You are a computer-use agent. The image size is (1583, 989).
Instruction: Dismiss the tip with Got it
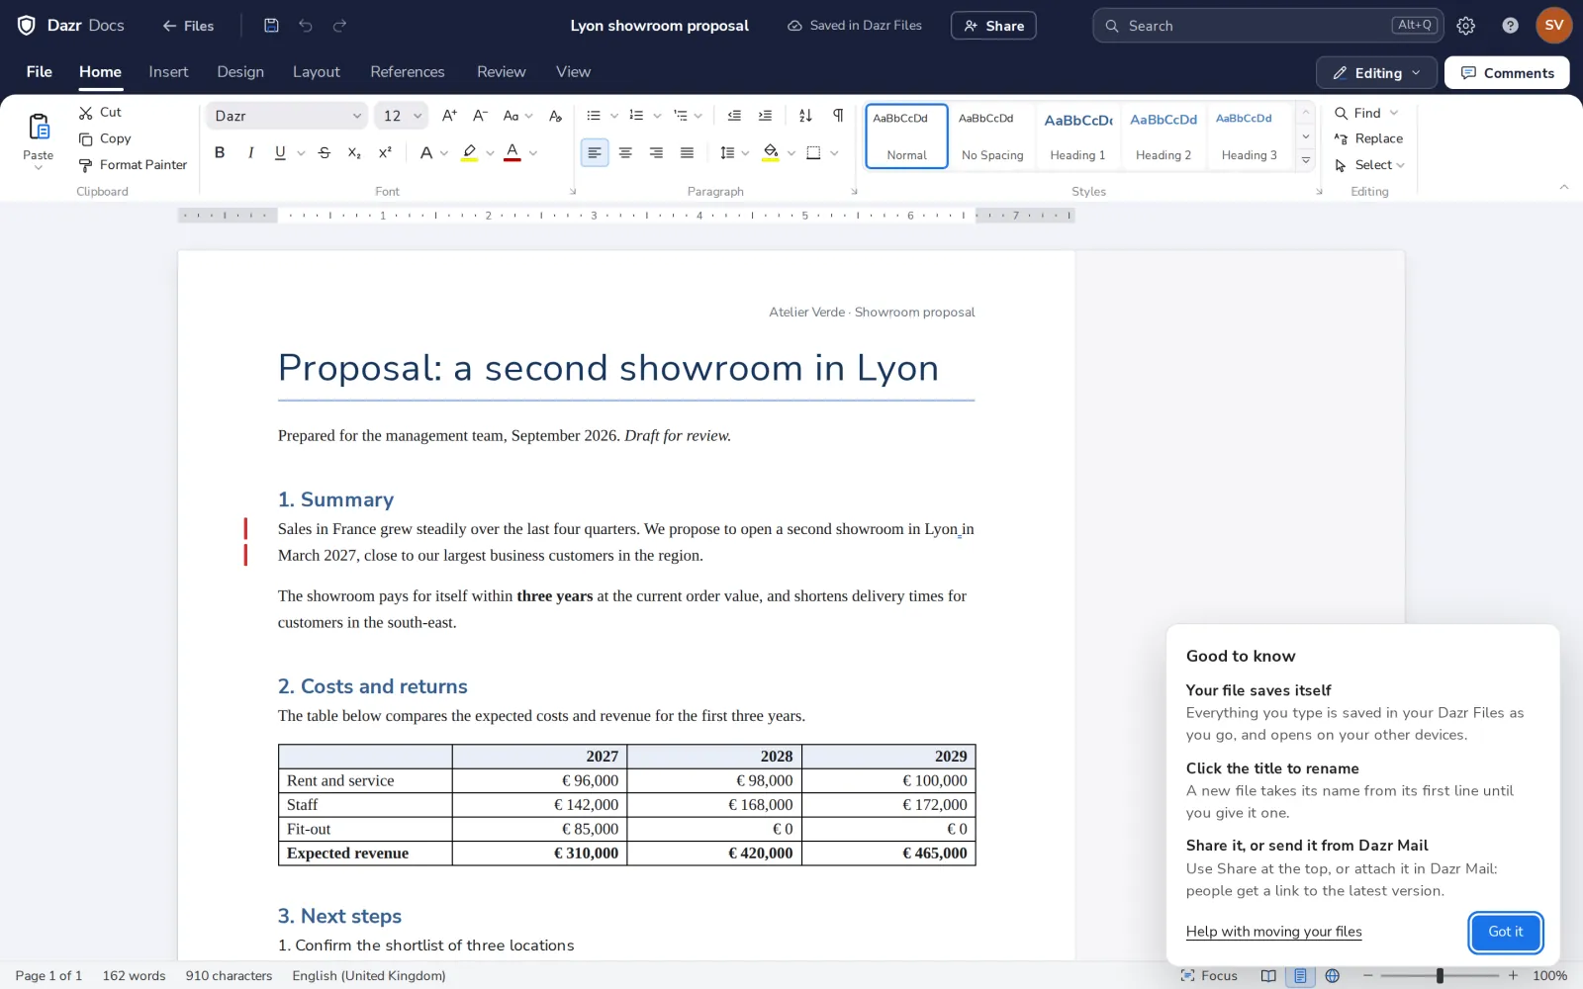click(x=1506, y=932)
